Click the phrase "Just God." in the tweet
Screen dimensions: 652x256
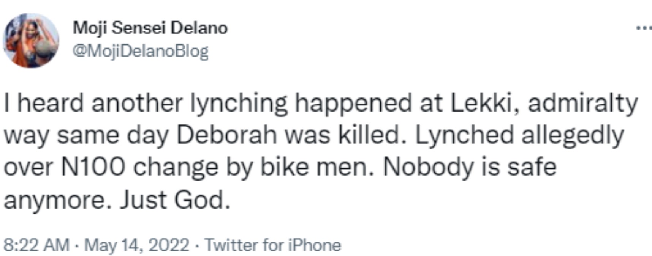(176, 200)
